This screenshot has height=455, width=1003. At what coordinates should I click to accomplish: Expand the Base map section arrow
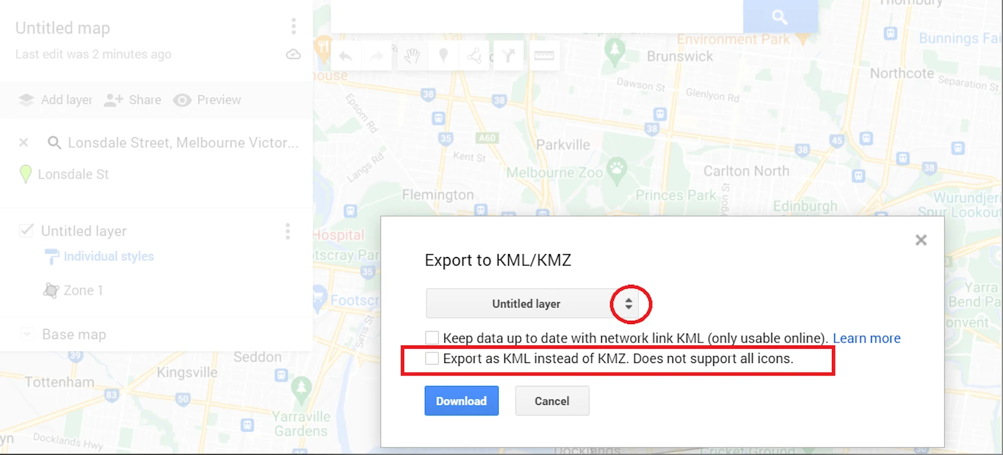tap(27, 335)
